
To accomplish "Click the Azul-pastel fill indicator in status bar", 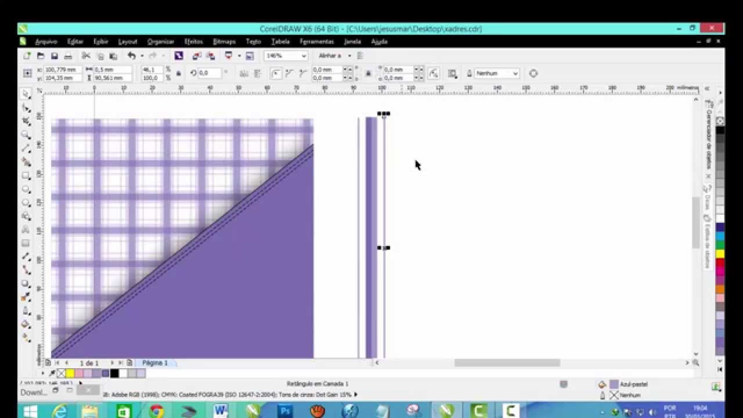I will coord(614,384).
